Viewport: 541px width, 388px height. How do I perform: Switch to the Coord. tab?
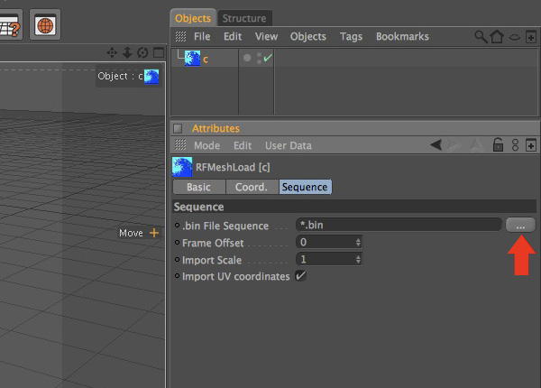[x=252, y=187]
